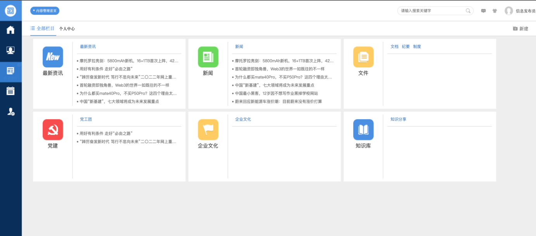Viewport: 536px width, 236px height.
Task: Open the green 新闻 newspaper icon
Action: click(208, 57)
